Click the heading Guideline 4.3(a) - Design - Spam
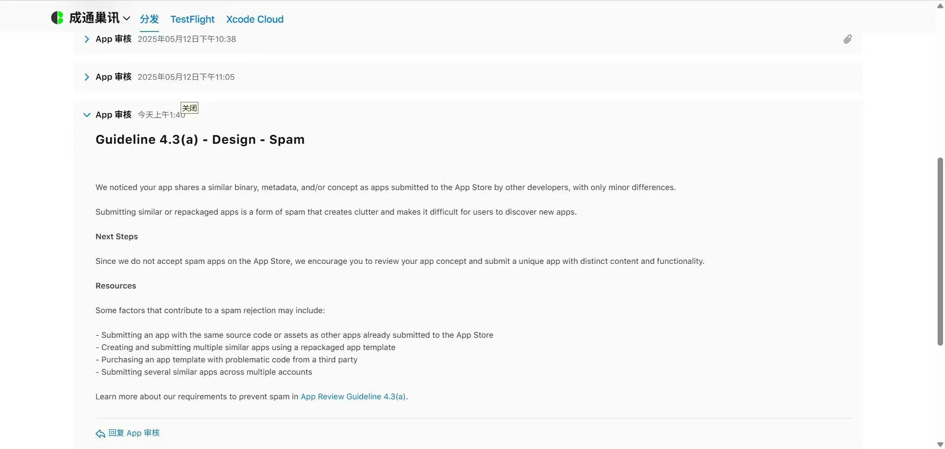945x449 pixels. point(200,140)
